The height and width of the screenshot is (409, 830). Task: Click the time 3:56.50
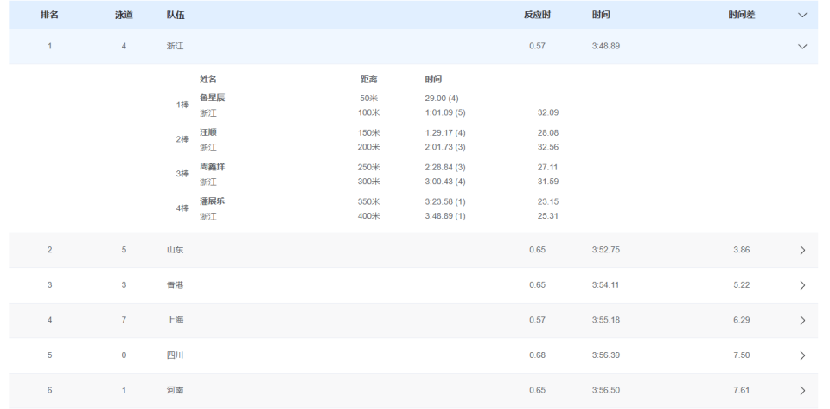pos(605,390)
